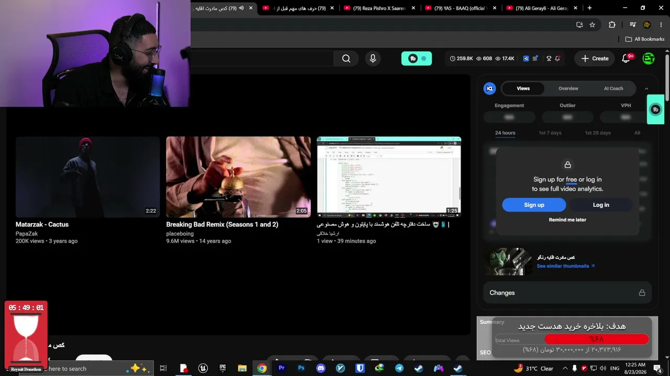Click the install app icon in address bar
This screenshot has width=670, height=376.
point(579,25)
